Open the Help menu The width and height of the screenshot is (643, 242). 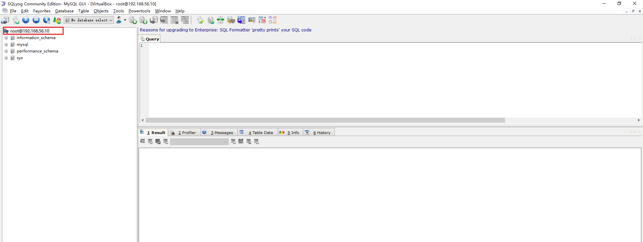(180, 11)
